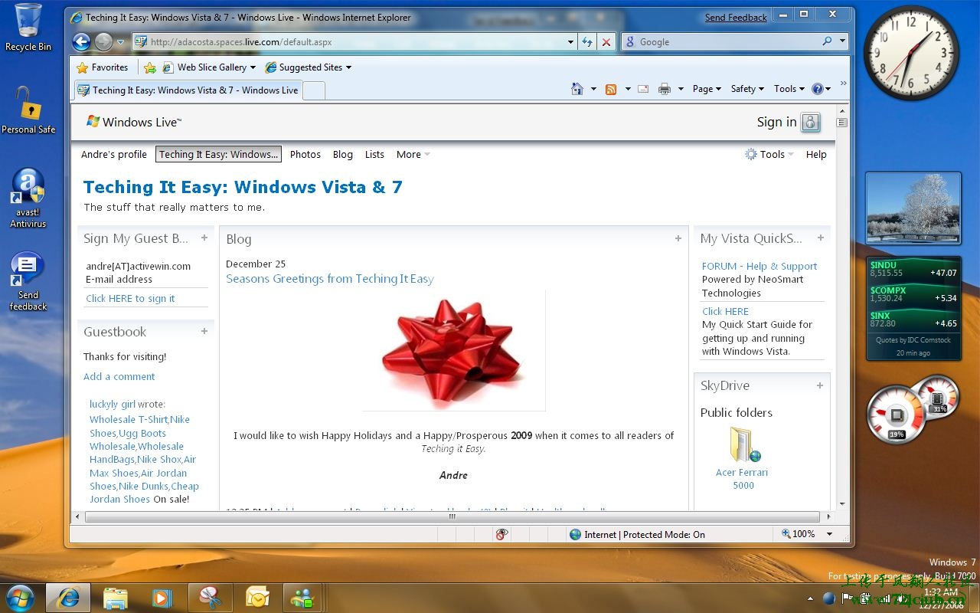Click the horizontal scrollbar thumb
The width and height of the screenshot is (980, 613).
[x=452, y=517]
